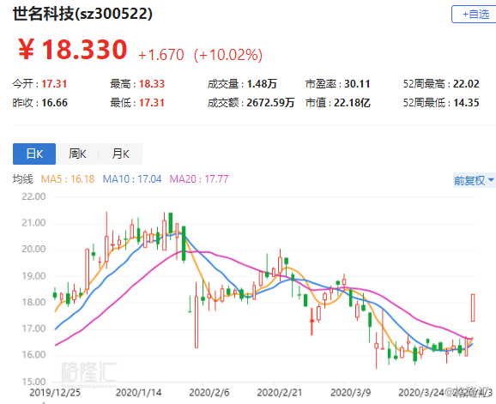This screenshot has width=496, height=404.
Task: Click the 15.00 price axis label
Action: [33, 382]
